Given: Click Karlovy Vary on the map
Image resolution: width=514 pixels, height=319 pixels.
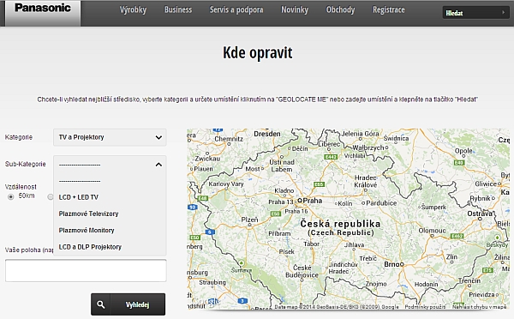Looking at the screenshot, I should [x=226, y=184].
